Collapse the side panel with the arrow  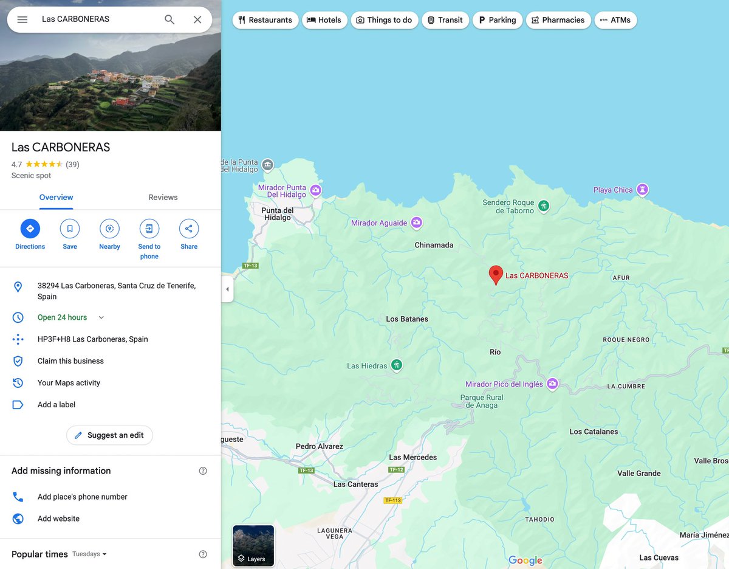coord(227,289)
